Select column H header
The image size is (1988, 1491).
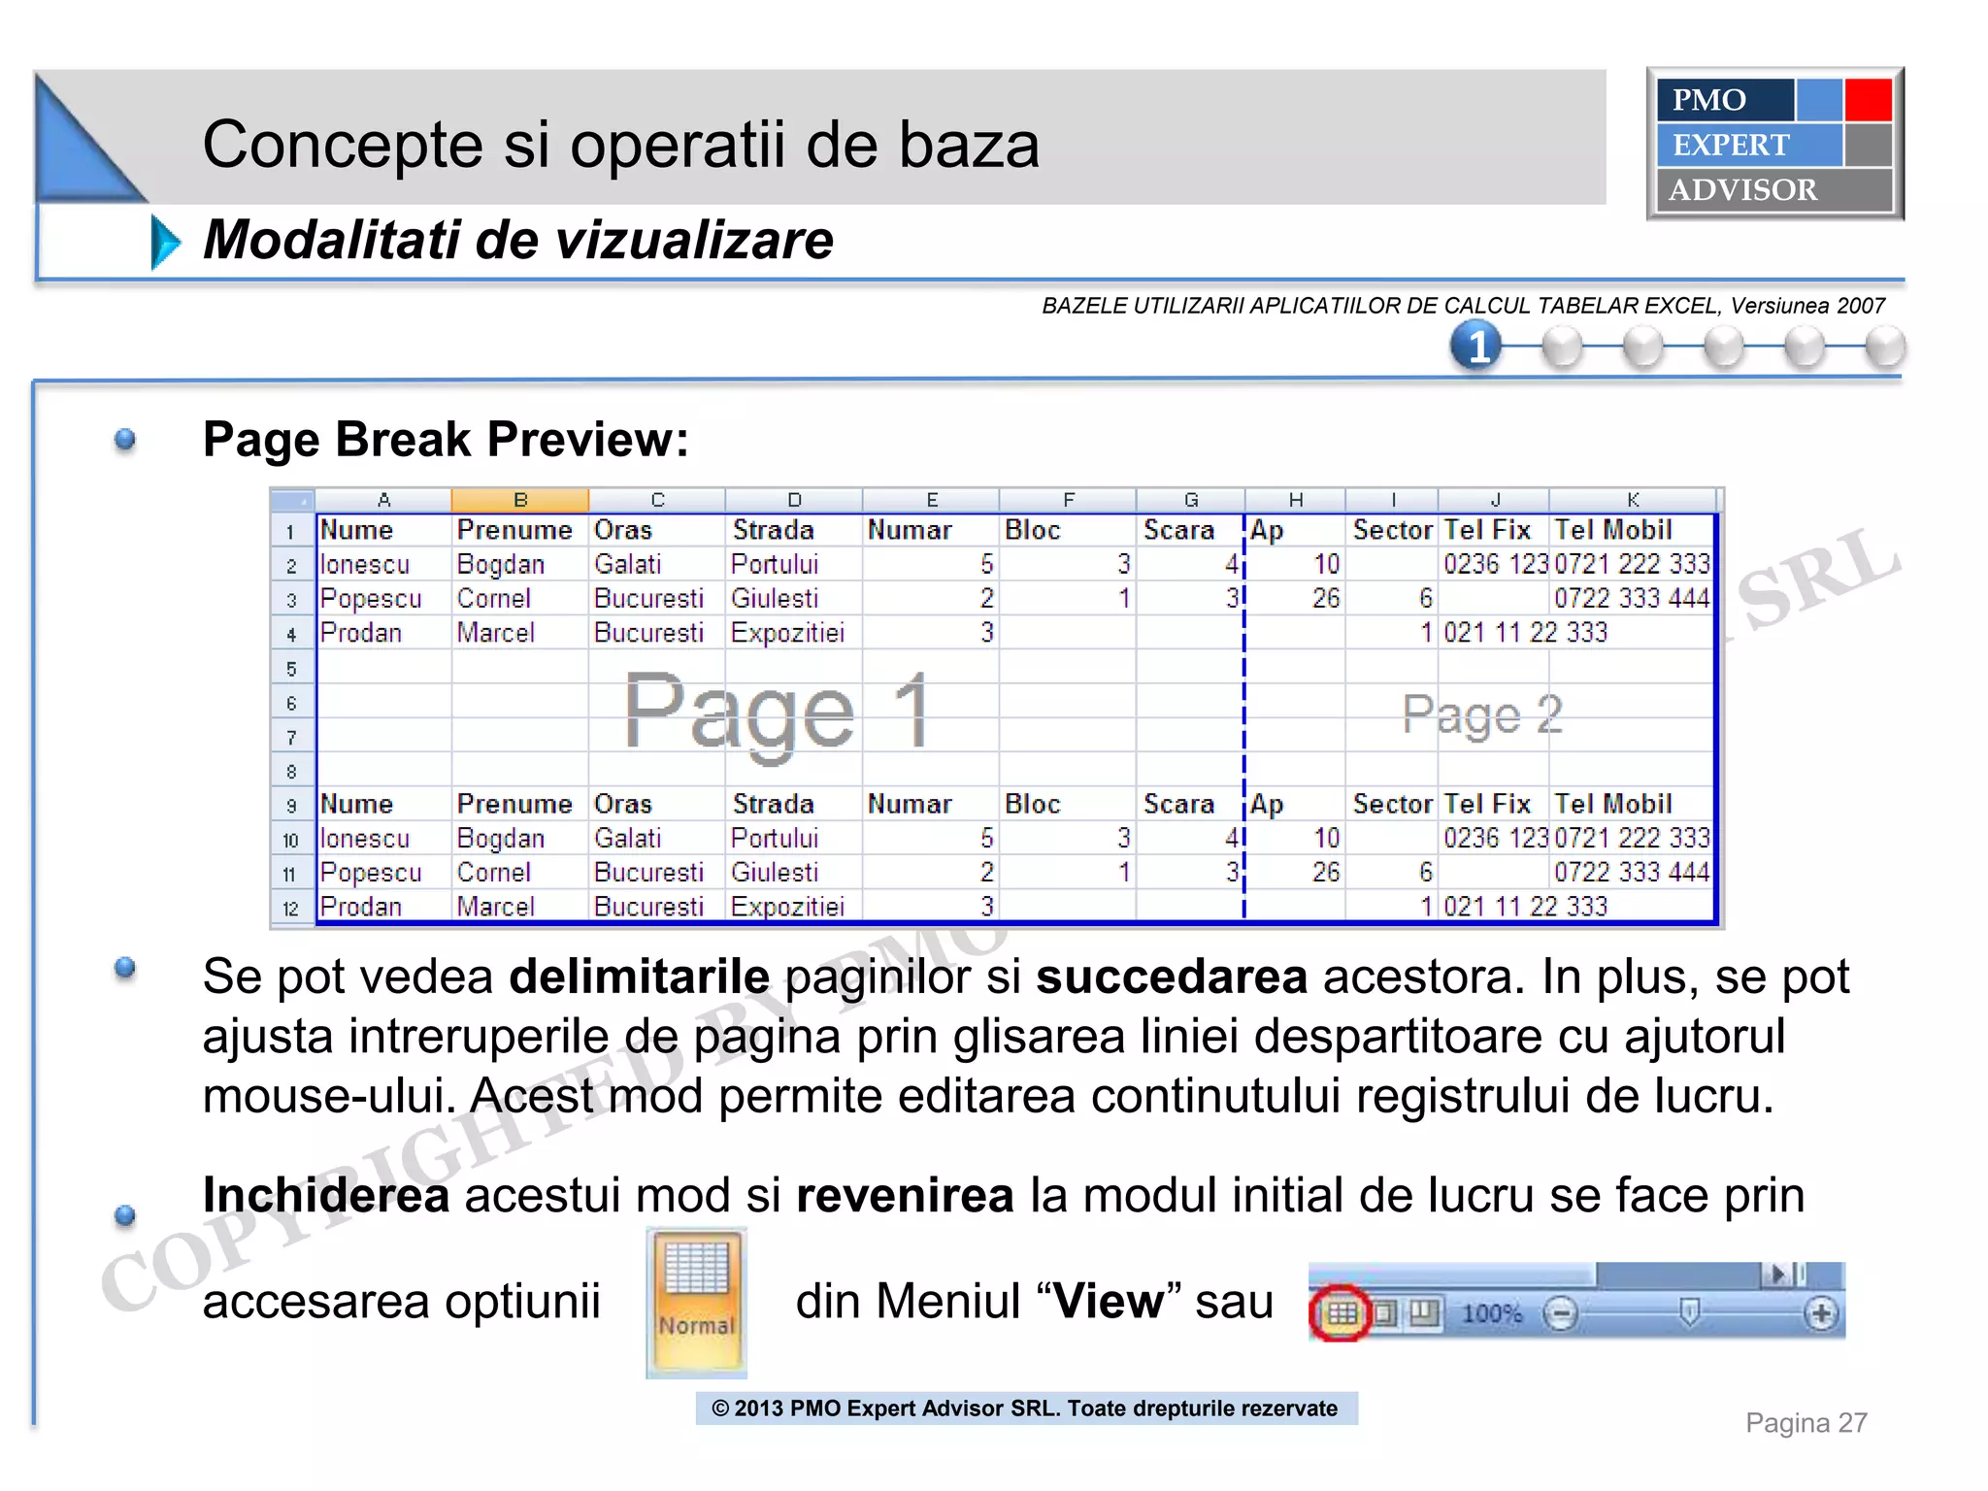(1296, 500)
